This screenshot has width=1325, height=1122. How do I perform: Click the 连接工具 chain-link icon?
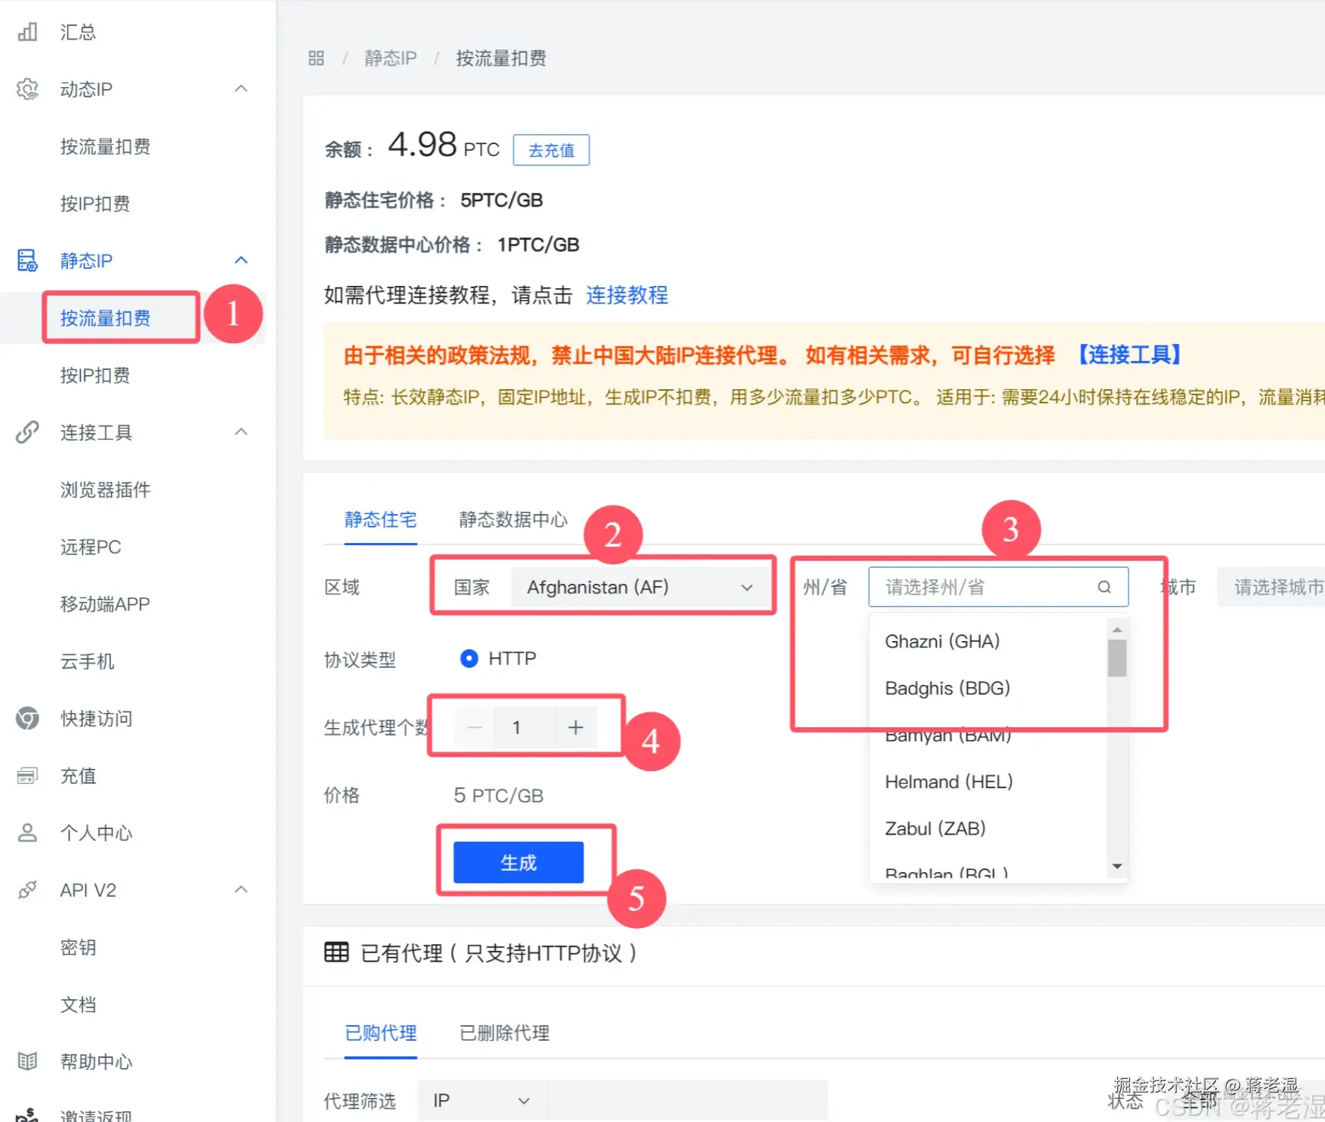[x=27, y=432]
